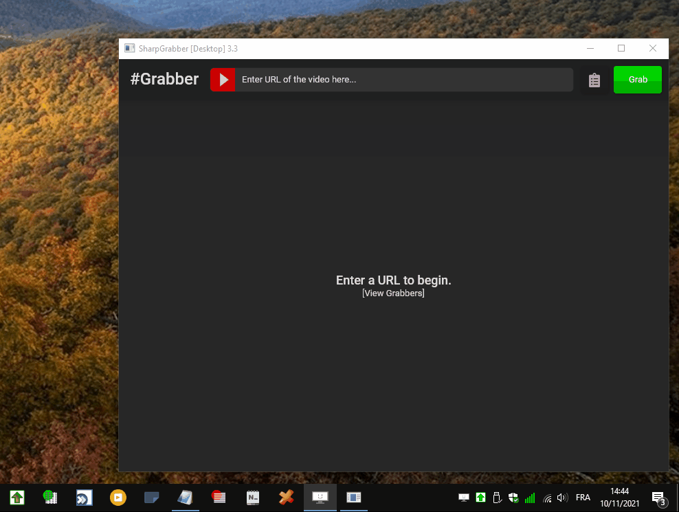Switch to the SharpGrabber taskbar button
This screenshot has width=679, height=512.
point(354,498)
